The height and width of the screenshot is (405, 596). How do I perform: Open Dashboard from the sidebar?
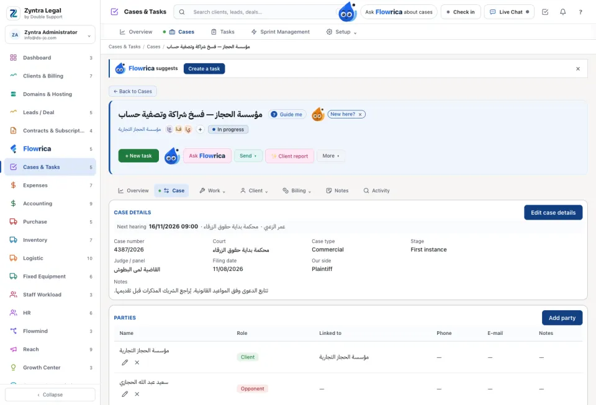click(50, 58)
